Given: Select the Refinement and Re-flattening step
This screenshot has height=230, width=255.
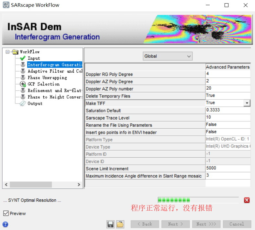Looking at the screenshot, I should (x=55, y=90).
